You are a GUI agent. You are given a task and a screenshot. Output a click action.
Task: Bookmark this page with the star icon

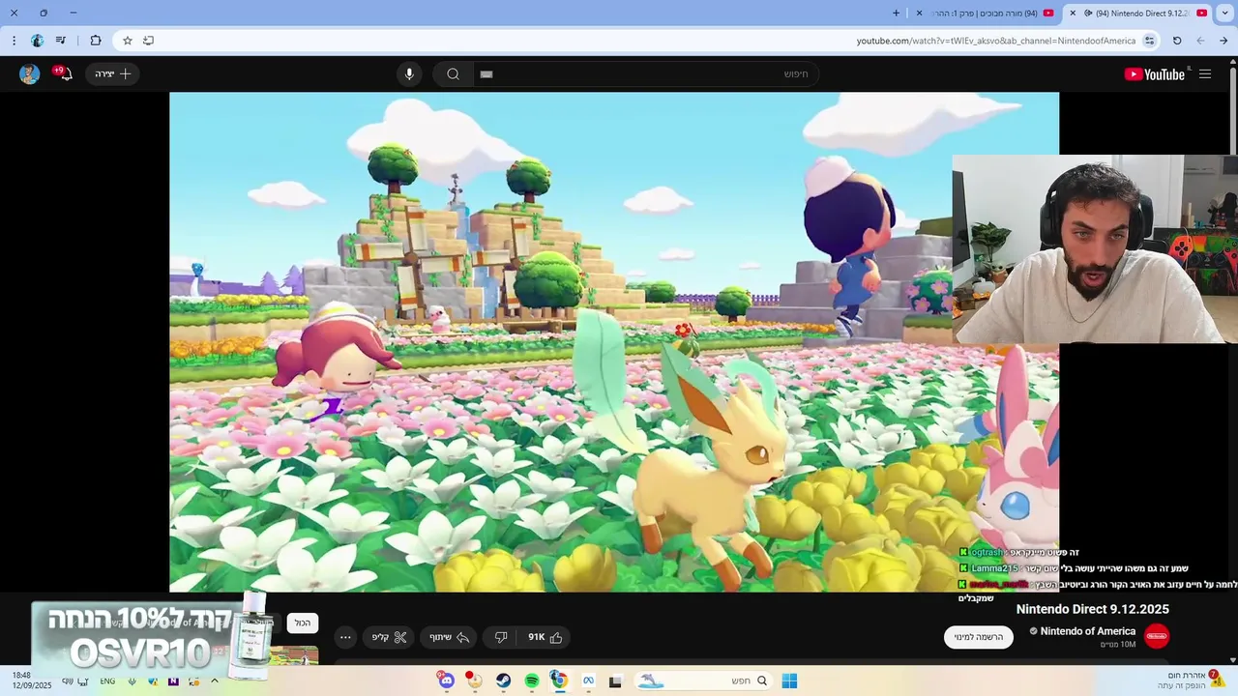[127, 41]
